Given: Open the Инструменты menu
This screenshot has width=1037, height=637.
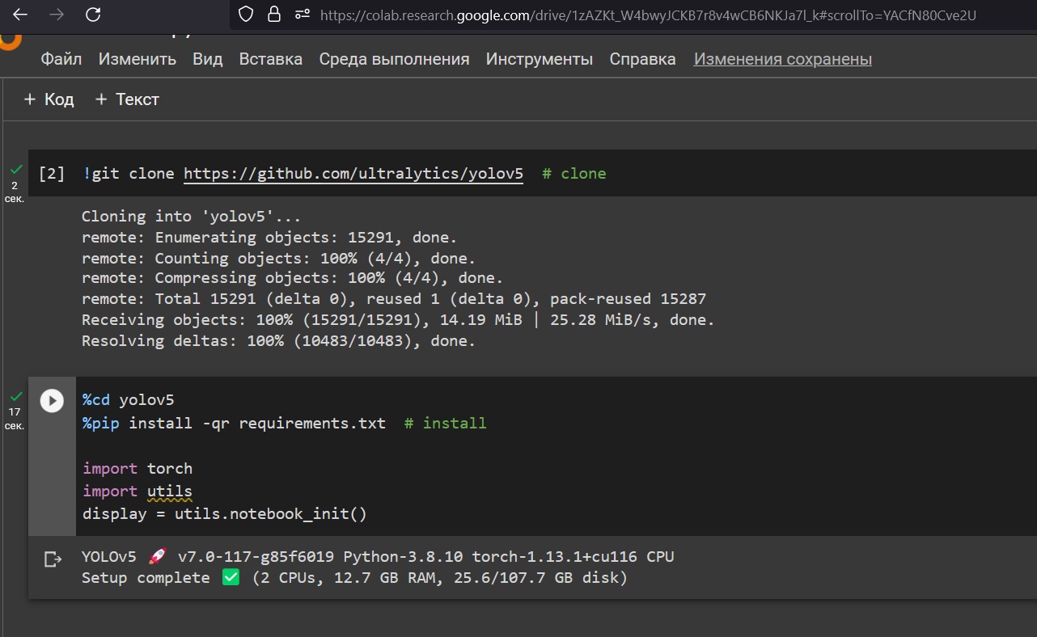Looking at the screenshot, I should tap(539, 59).
